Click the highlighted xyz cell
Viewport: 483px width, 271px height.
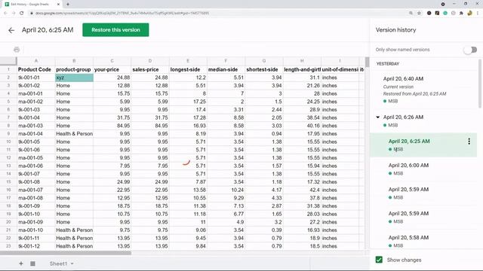[x=74, y=78]
